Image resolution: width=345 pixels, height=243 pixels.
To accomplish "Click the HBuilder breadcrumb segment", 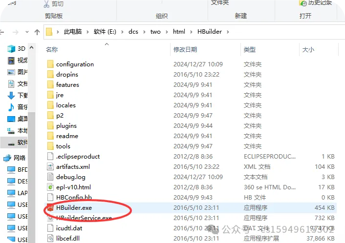I will (x=210, y=32).
